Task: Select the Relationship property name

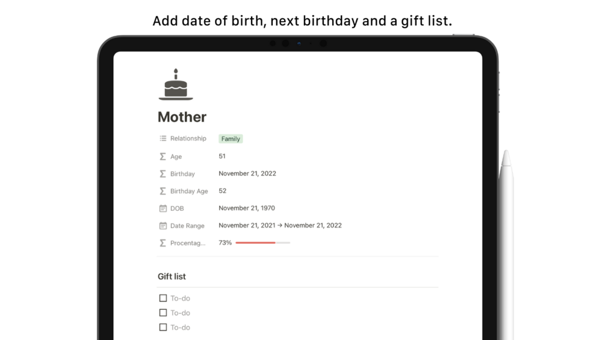Action: click(x=188, y=138)
